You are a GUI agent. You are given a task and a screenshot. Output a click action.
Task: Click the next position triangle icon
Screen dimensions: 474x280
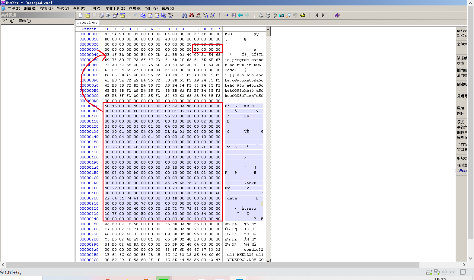(324, 15)
